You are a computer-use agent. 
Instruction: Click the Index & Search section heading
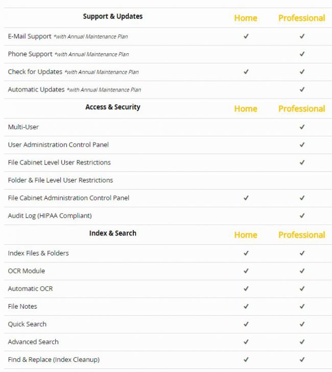[113, 233]
